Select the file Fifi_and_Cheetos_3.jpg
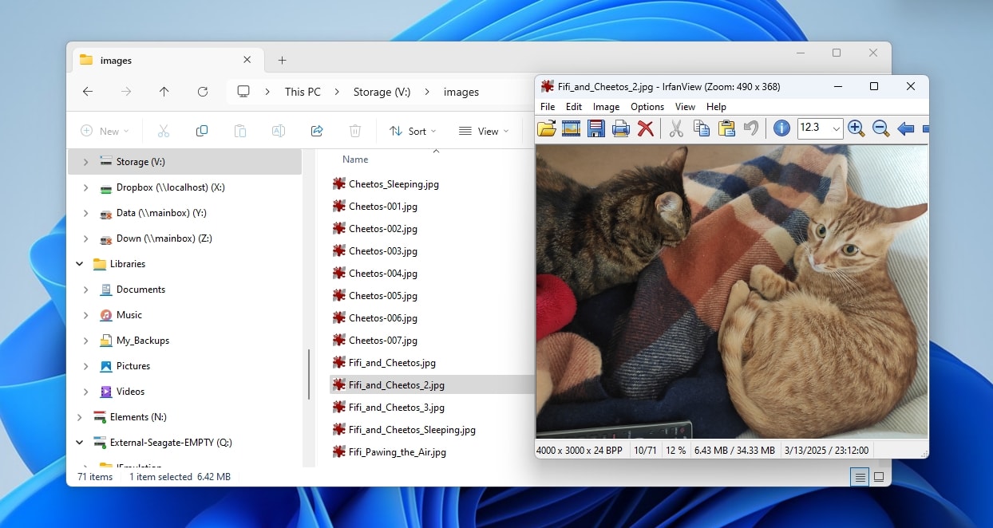 pos(397,408)
